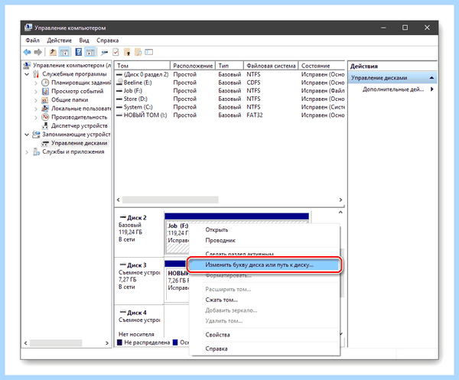Click the Диспетчер устройств icon
Viewport: 459px width, 380px height.
point(45,126)
